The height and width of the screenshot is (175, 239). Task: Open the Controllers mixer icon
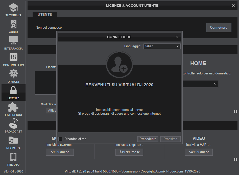13,57
